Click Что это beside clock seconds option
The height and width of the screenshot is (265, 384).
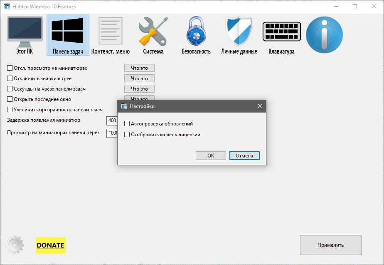(x=139, y=89)
